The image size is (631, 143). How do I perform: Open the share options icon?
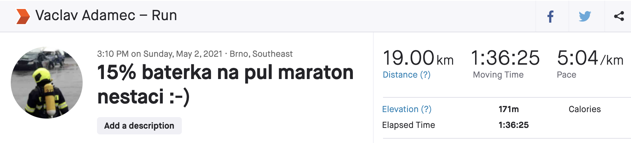click(619, 16)
